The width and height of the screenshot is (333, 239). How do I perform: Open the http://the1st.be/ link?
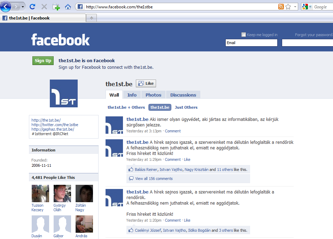(46, 120)
